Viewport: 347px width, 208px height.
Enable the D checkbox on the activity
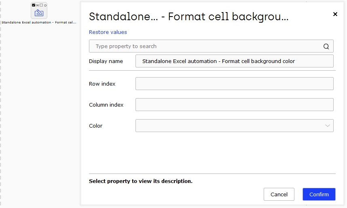(41, 5)
